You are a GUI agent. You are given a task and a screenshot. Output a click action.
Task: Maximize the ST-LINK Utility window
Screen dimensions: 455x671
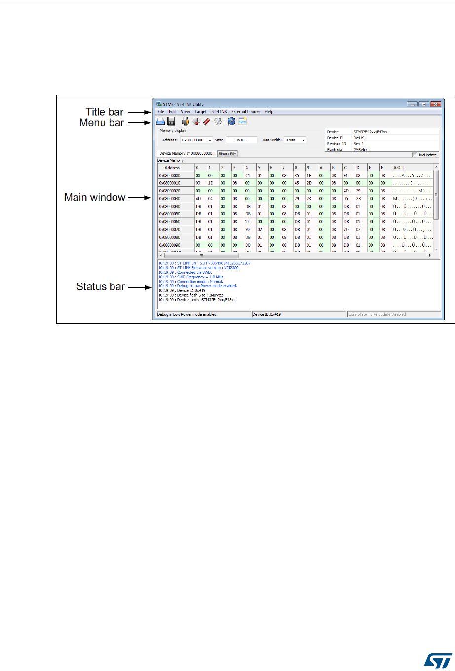pyautogui.click(x=423, y=104)
